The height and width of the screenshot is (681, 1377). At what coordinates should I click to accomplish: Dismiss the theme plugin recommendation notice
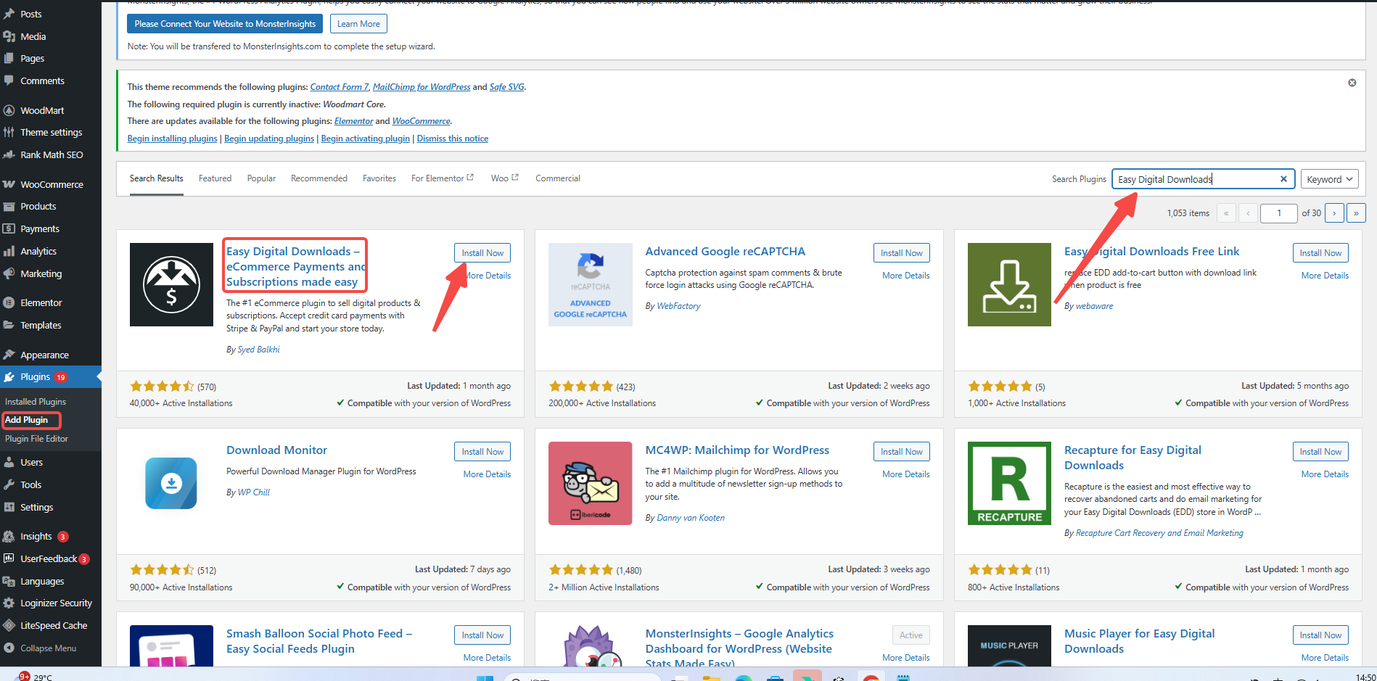point(1352,83)
